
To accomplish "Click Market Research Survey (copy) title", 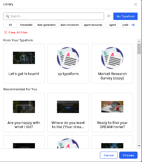I will (112, 76).
